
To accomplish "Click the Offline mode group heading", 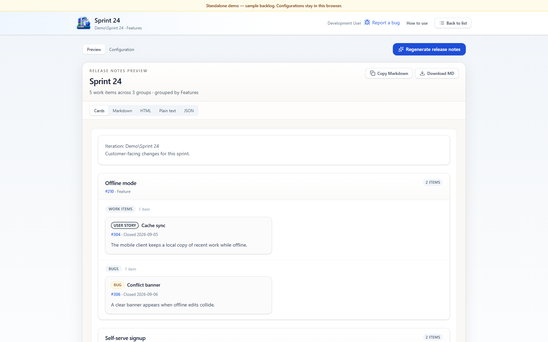I will click(121, 183).
